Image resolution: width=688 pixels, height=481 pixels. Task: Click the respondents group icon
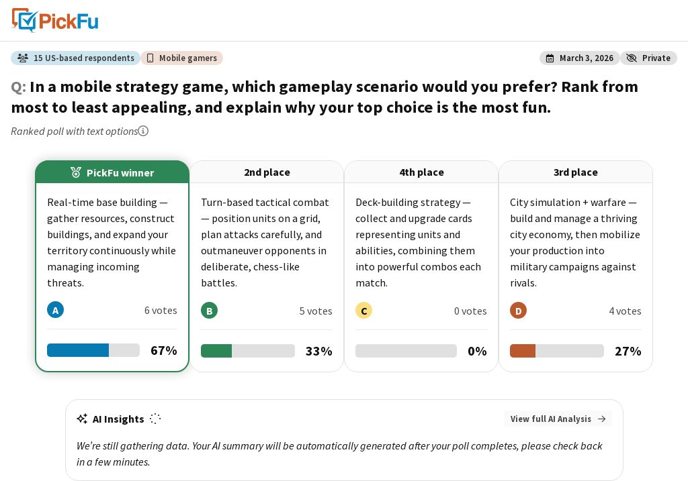tap(23, 58)
